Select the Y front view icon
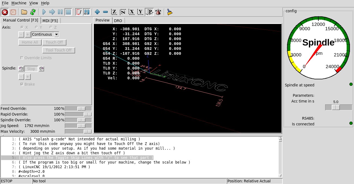 140,12
